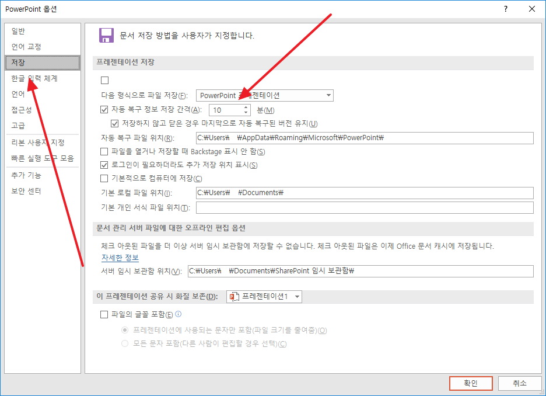Click the 문서 관리 서버 파일에 대한 오프라인 편집 옵션 header
546x396 pixels.
point(171,228)
